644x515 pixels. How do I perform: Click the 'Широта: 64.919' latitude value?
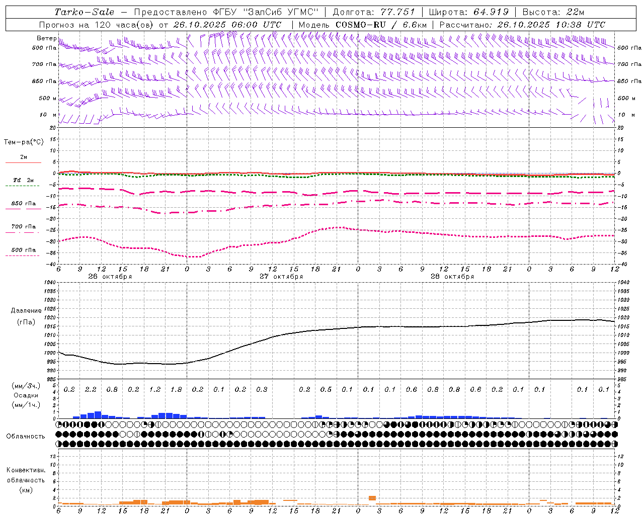pos(469,12)
